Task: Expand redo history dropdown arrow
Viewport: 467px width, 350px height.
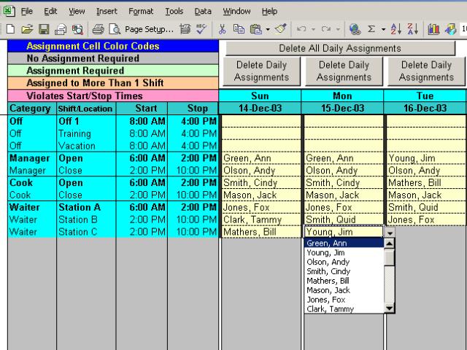Action: (338, 29)
